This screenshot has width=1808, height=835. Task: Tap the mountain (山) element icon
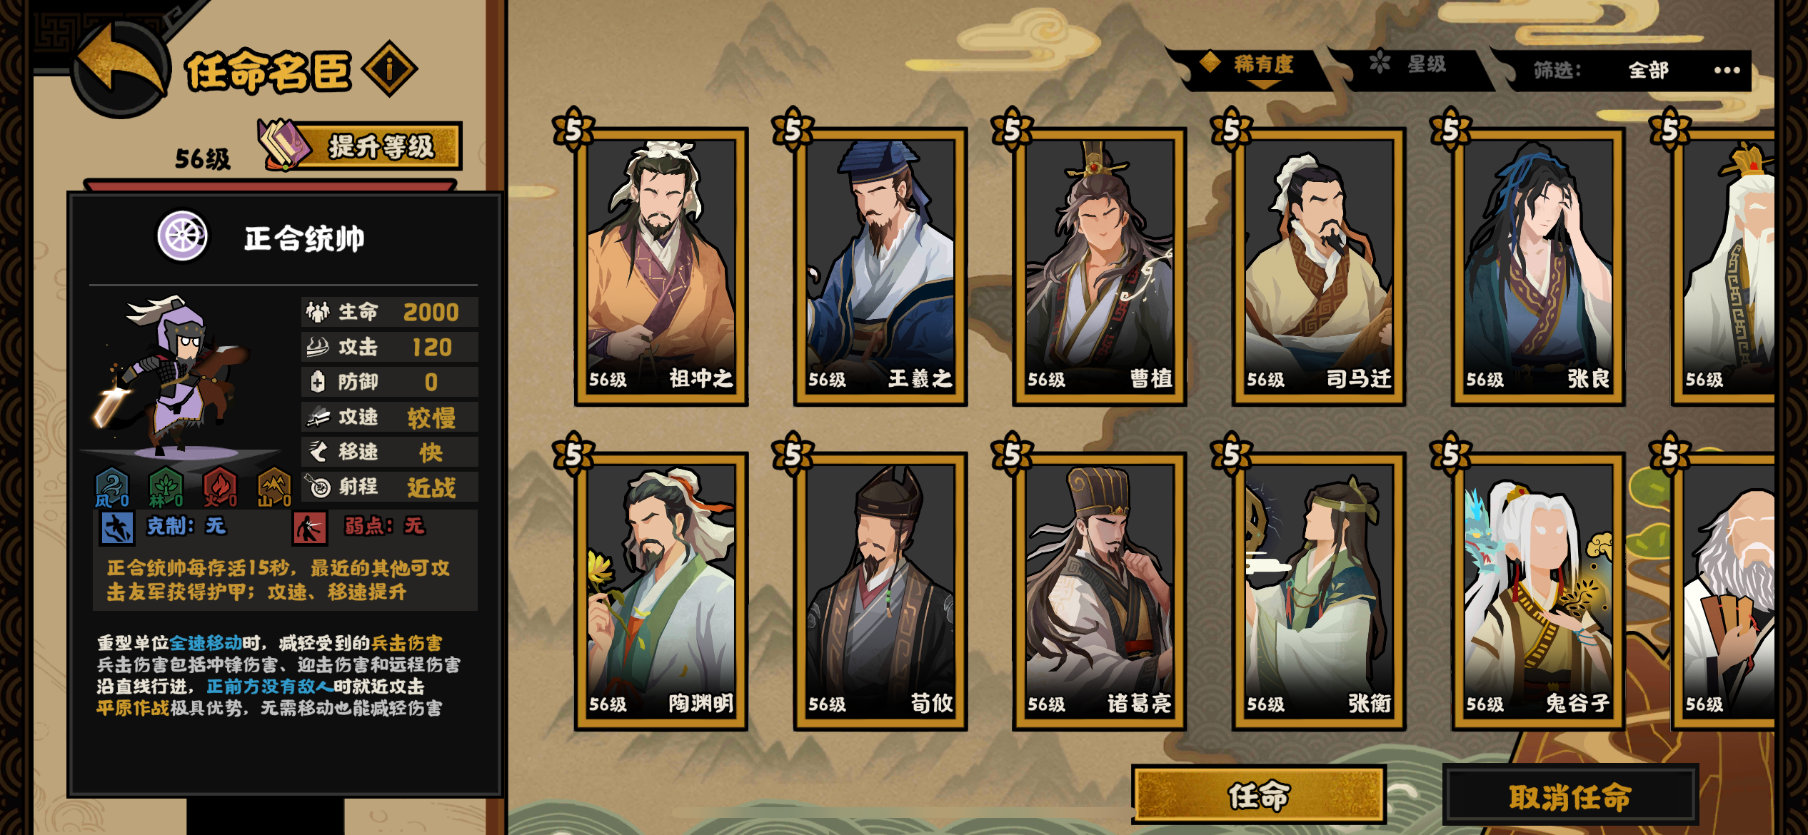coord(274,487)
